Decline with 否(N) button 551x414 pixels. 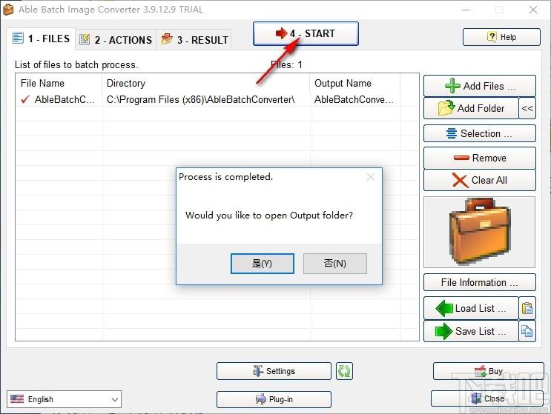click(x=335, y=264)
